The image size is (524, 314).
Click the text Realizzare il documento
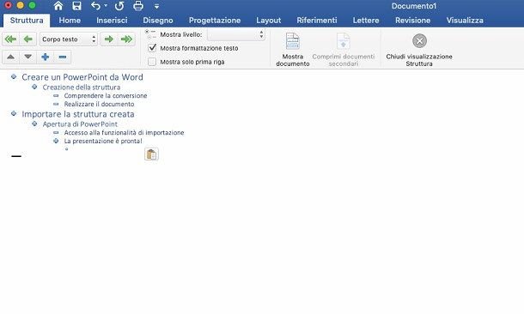(x=99, y=104)
